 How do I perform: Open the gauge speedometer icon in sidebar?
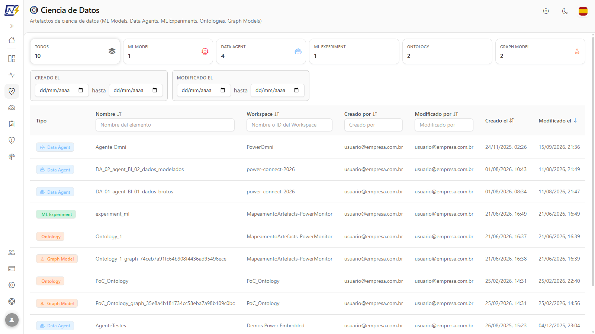click(12, 108)
